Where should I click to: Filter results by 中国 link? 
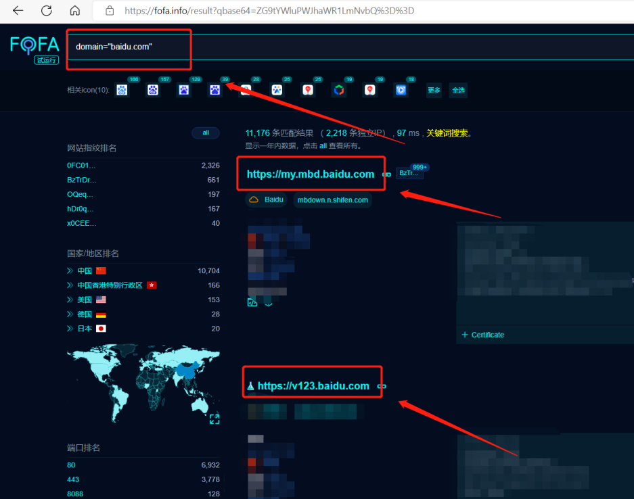[85, 270]
